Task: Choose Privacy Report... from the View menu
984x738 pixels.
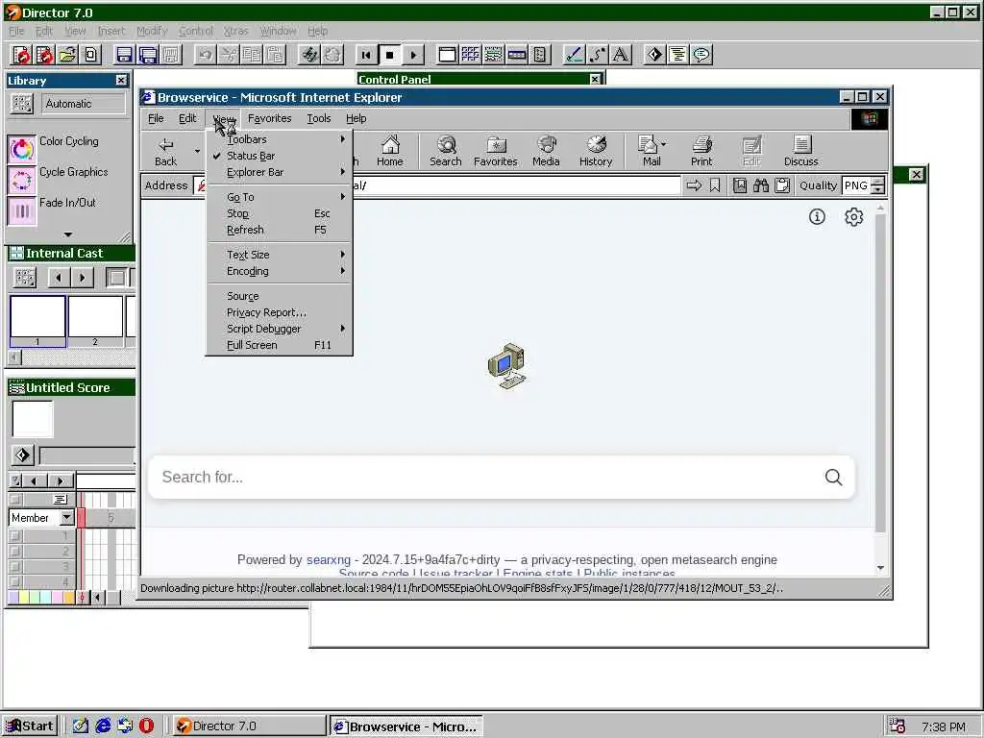Action: coord(280,312)
